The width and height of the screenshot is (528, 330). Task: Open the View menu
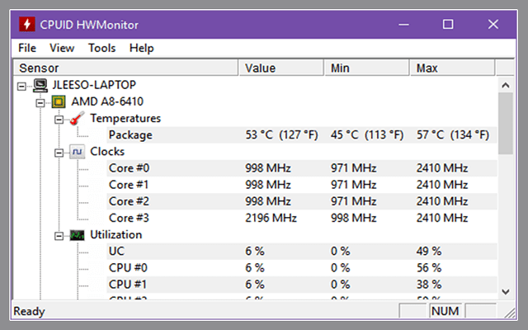coord(62,48)
